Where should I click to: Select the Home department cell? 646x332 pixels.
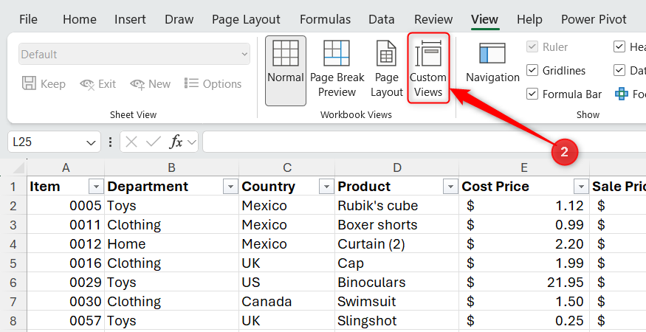[172, 244]
